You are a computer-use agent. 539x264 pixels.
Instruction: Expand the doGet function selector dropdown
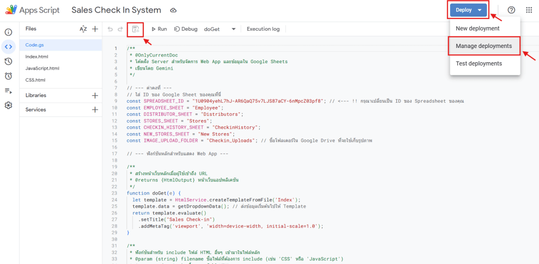pyautogui.click(x=233, y=29)
